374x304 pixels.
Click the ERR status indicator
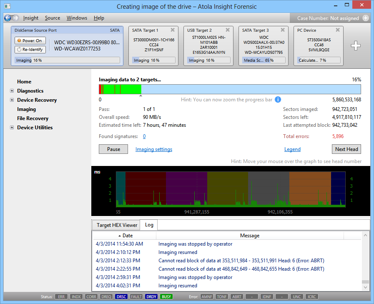61,296
